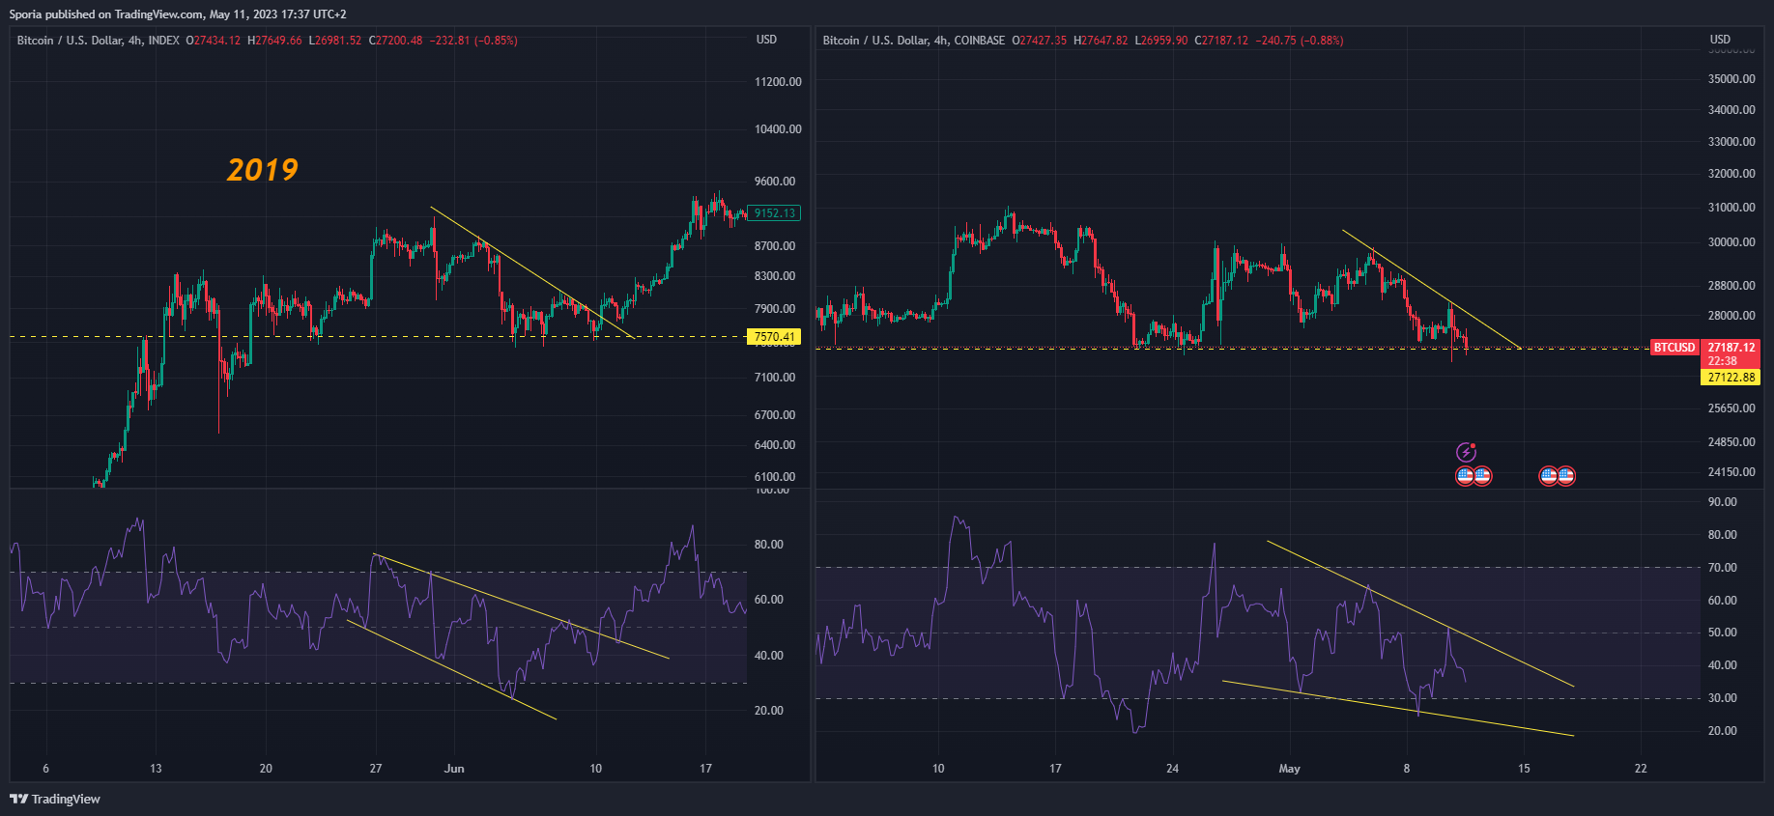Click the May date label on right time axis
The image size is (1774, 816).
click(1290, 769)
